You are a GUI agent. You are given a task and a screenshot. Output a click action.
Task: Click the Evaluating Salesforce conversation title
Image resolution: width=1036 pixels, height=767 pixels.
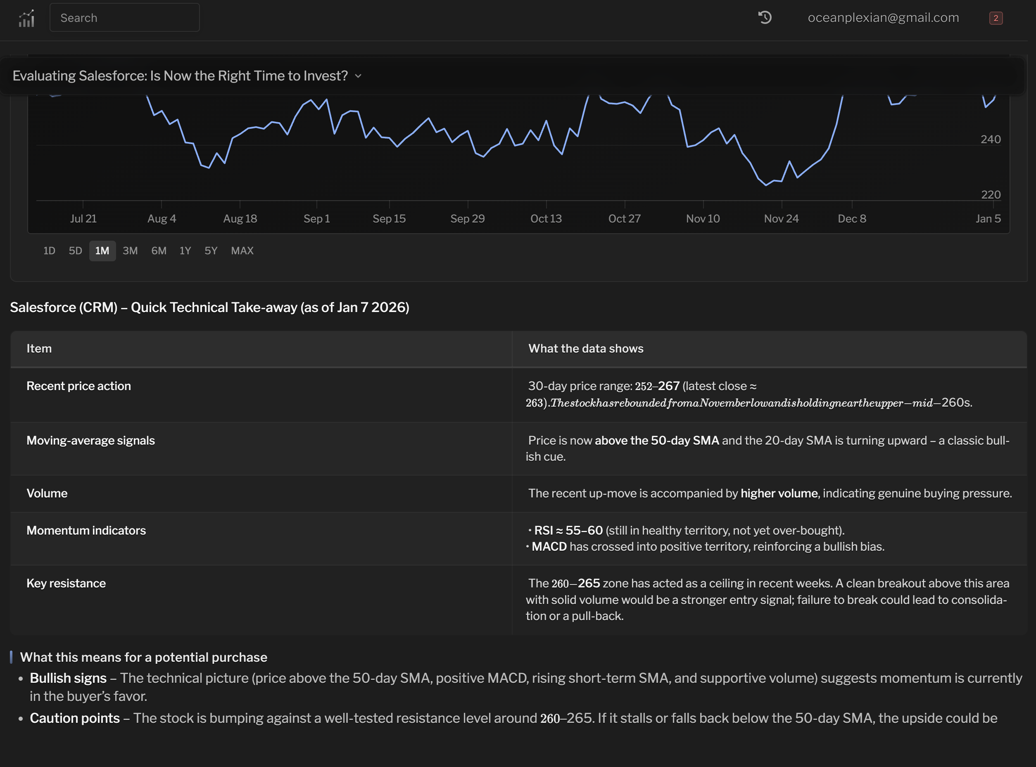(x=180, y=76)
